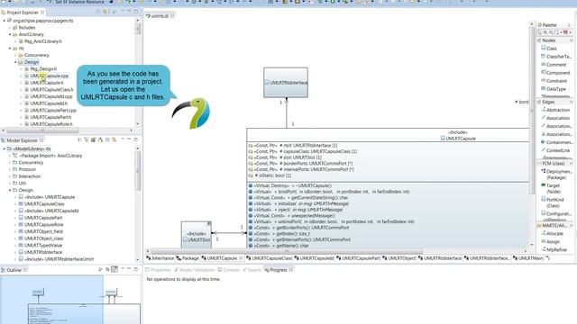
Task: Select the Allocate tool in MARTE palette
Action: (554, 234)
